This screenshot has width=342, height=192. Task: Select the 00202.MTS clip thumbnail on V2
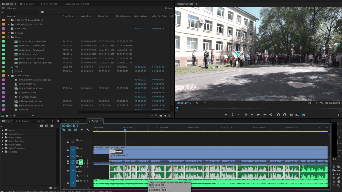click(116, 151)
